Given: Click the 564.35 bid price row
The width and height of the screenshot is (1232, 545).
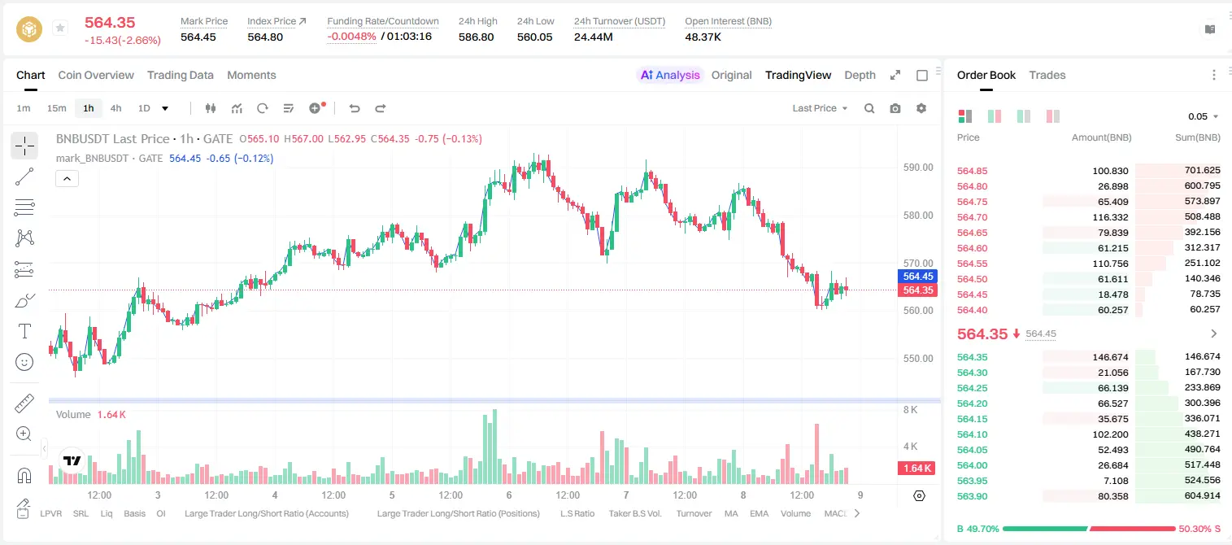Looking at the screenshot, I should pos(1088,357).
